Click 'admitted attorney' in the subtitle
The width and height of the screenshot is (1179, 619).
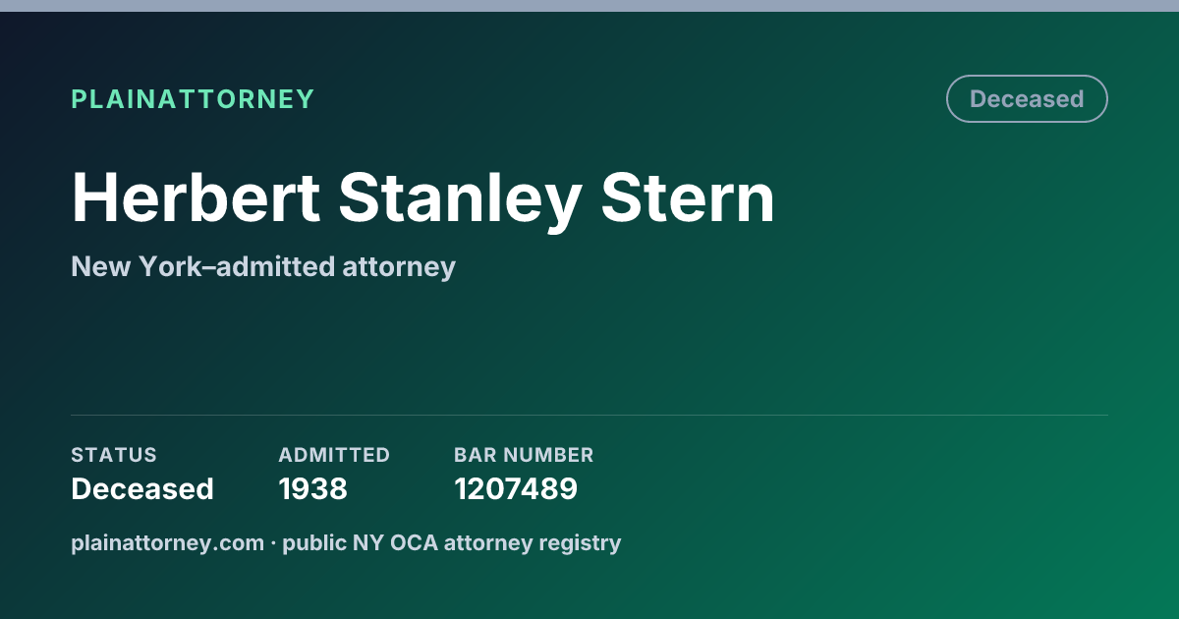pos(335,266)
